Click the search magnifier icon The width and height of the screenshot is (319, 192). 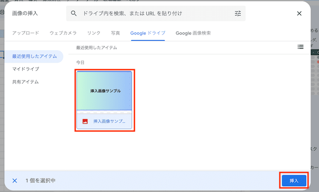point(74,14)
